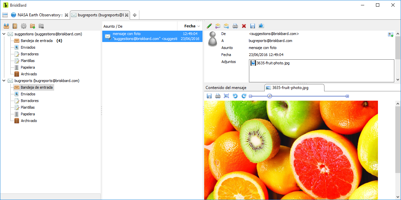Image resolution: width=401 pixels, height=200 pixels.
Task: Click fit image to window icon
Action: click(226, 96)
